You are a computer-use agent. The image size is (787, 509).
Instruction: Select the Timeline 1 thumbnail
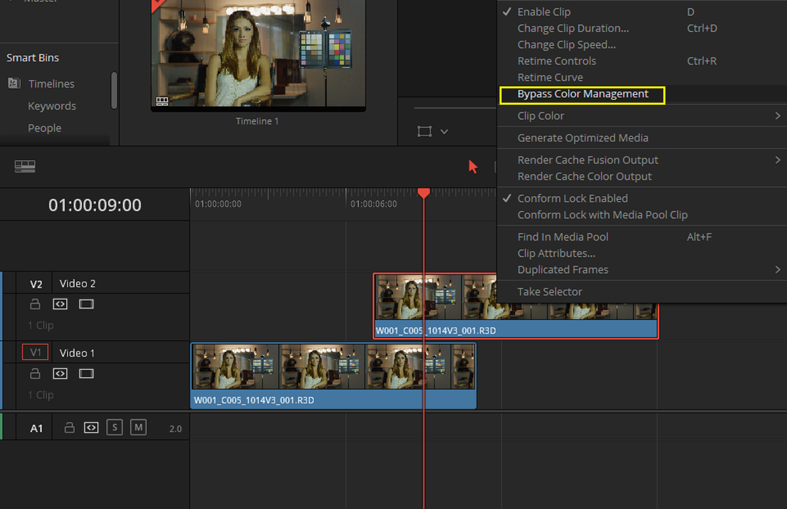tap(258, 56)
